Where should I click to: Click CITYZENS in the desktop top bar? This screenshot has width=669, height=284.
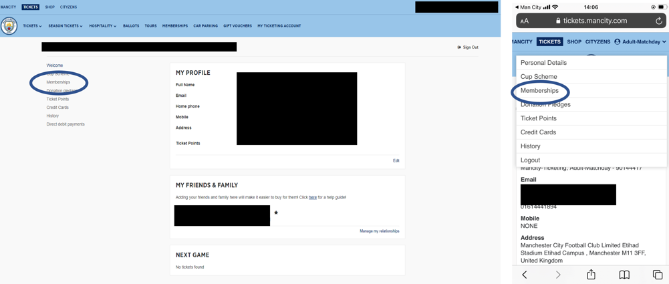tap(69, 7)
